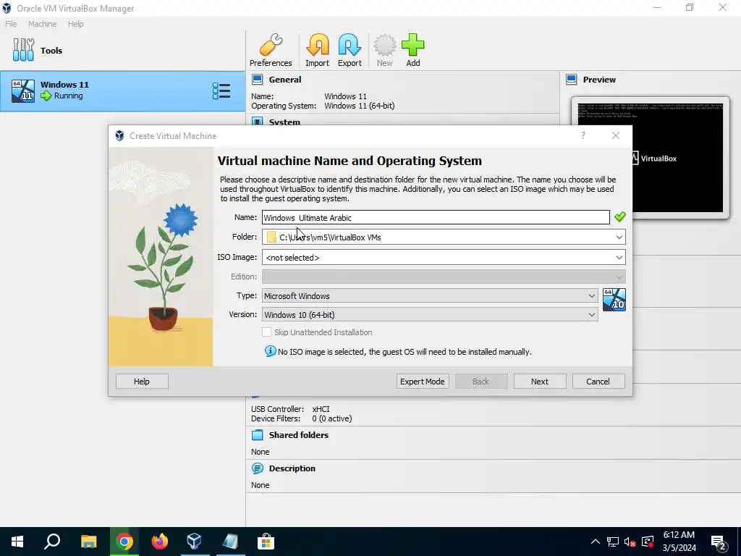Open the notification center icon
The image size is (741, 556).
click(x=719, y=542)
